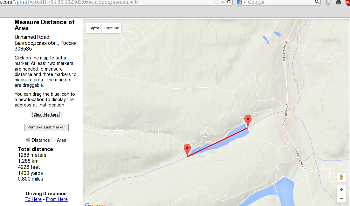Image resolution: width=350 pixels, height=206 pixels.
Task: Open the URL history dropdown arrow
Action: tap(223, 3)
